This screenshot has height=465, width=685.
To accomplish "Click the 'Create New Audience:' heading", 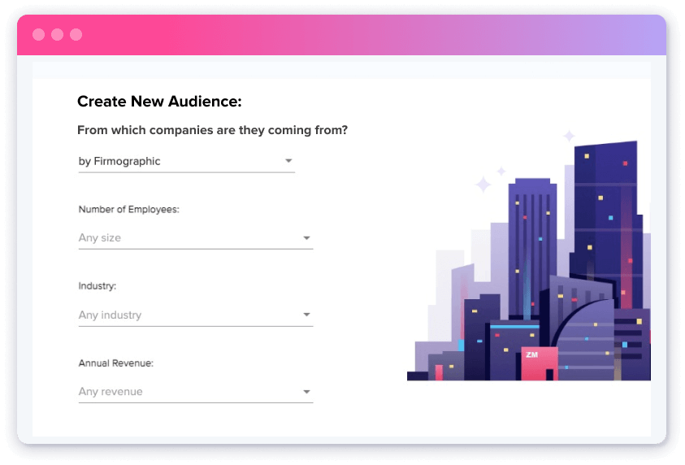I will 159,102.
